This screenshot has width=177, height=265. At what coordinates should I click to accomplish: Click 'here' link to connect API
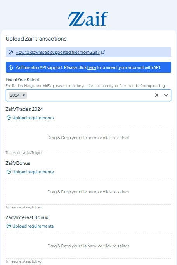[92, 67]
